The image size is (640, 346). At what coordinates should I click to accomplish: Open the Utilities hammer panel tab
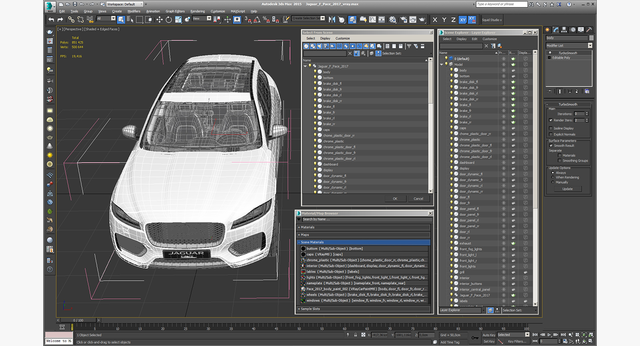(x=589, y=30)
